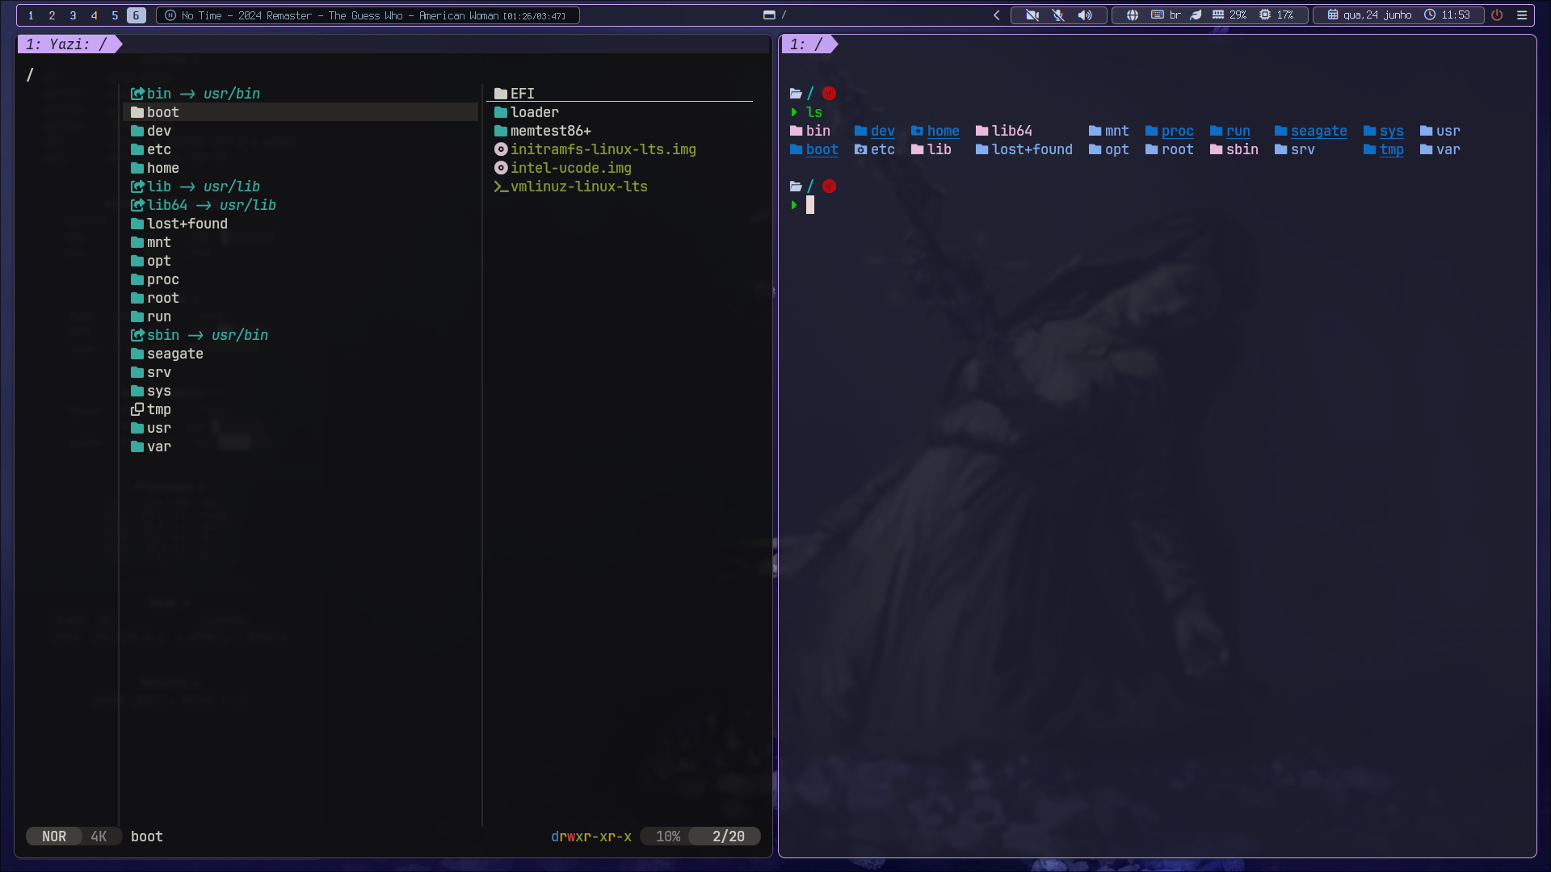Screen dimensions: 1551x872
Task: Click the keyboard layout br indicator
Action: (1166, 15)
